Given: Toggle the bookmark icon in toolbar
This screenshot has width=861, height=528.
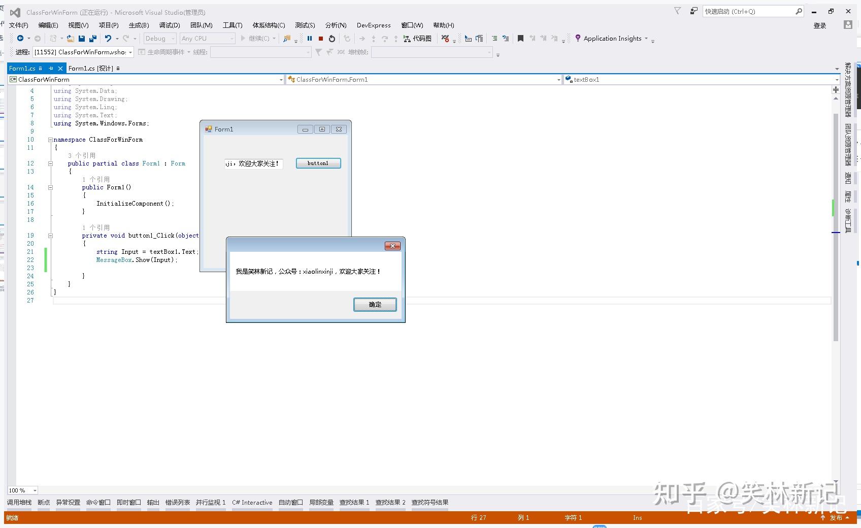Looking at the screenshot, I should pos(520,39).
